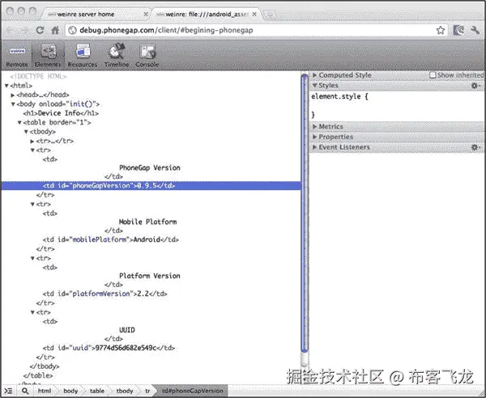The image size is (486, 398).
Task: Collapse the table border node
Action: [19, 123]
